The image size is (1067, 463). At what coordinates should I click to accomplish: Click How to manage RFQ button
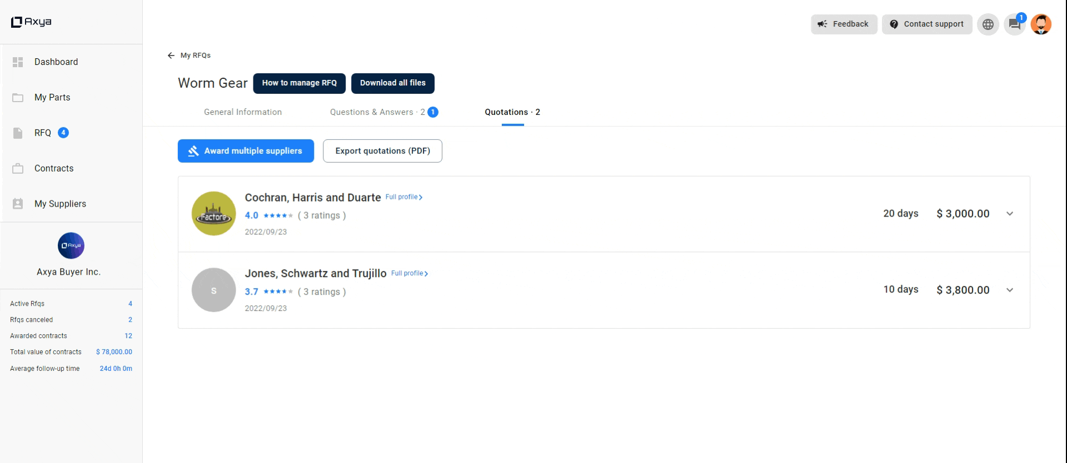click(299, 83)
